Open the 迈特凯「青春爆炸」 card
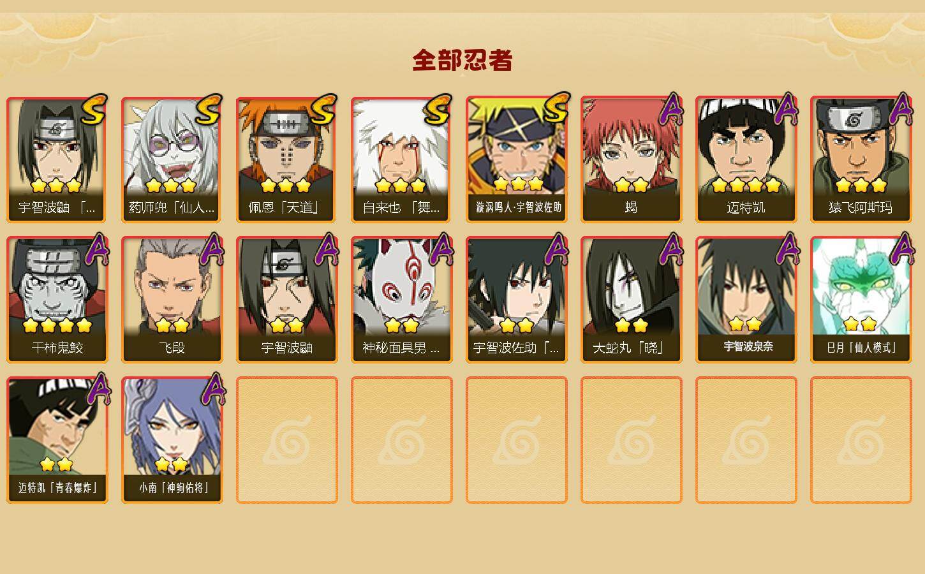925x574 pixels. pos(57,440)
